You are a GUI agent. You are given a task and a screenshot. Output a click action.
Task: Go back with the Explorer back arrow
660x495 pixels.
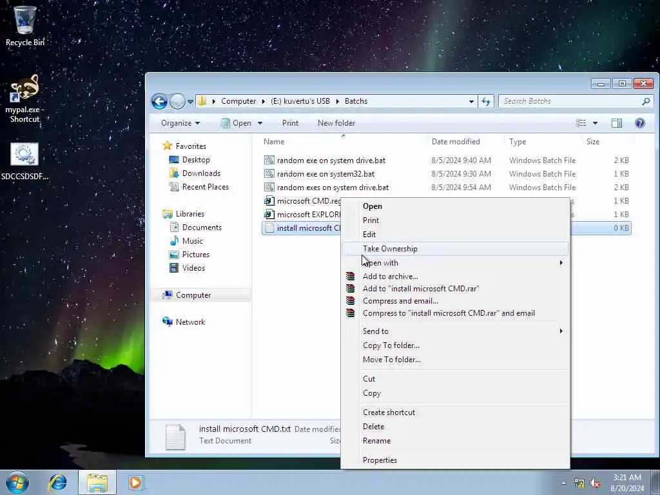(160, 101)
